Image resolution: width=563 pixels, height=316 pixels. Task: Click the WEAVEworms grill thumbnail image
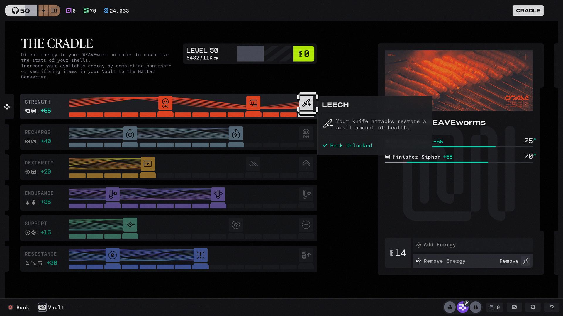coord(458,80)
